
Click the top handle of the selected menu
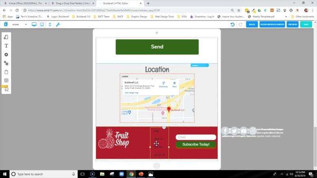coord(164,127)
